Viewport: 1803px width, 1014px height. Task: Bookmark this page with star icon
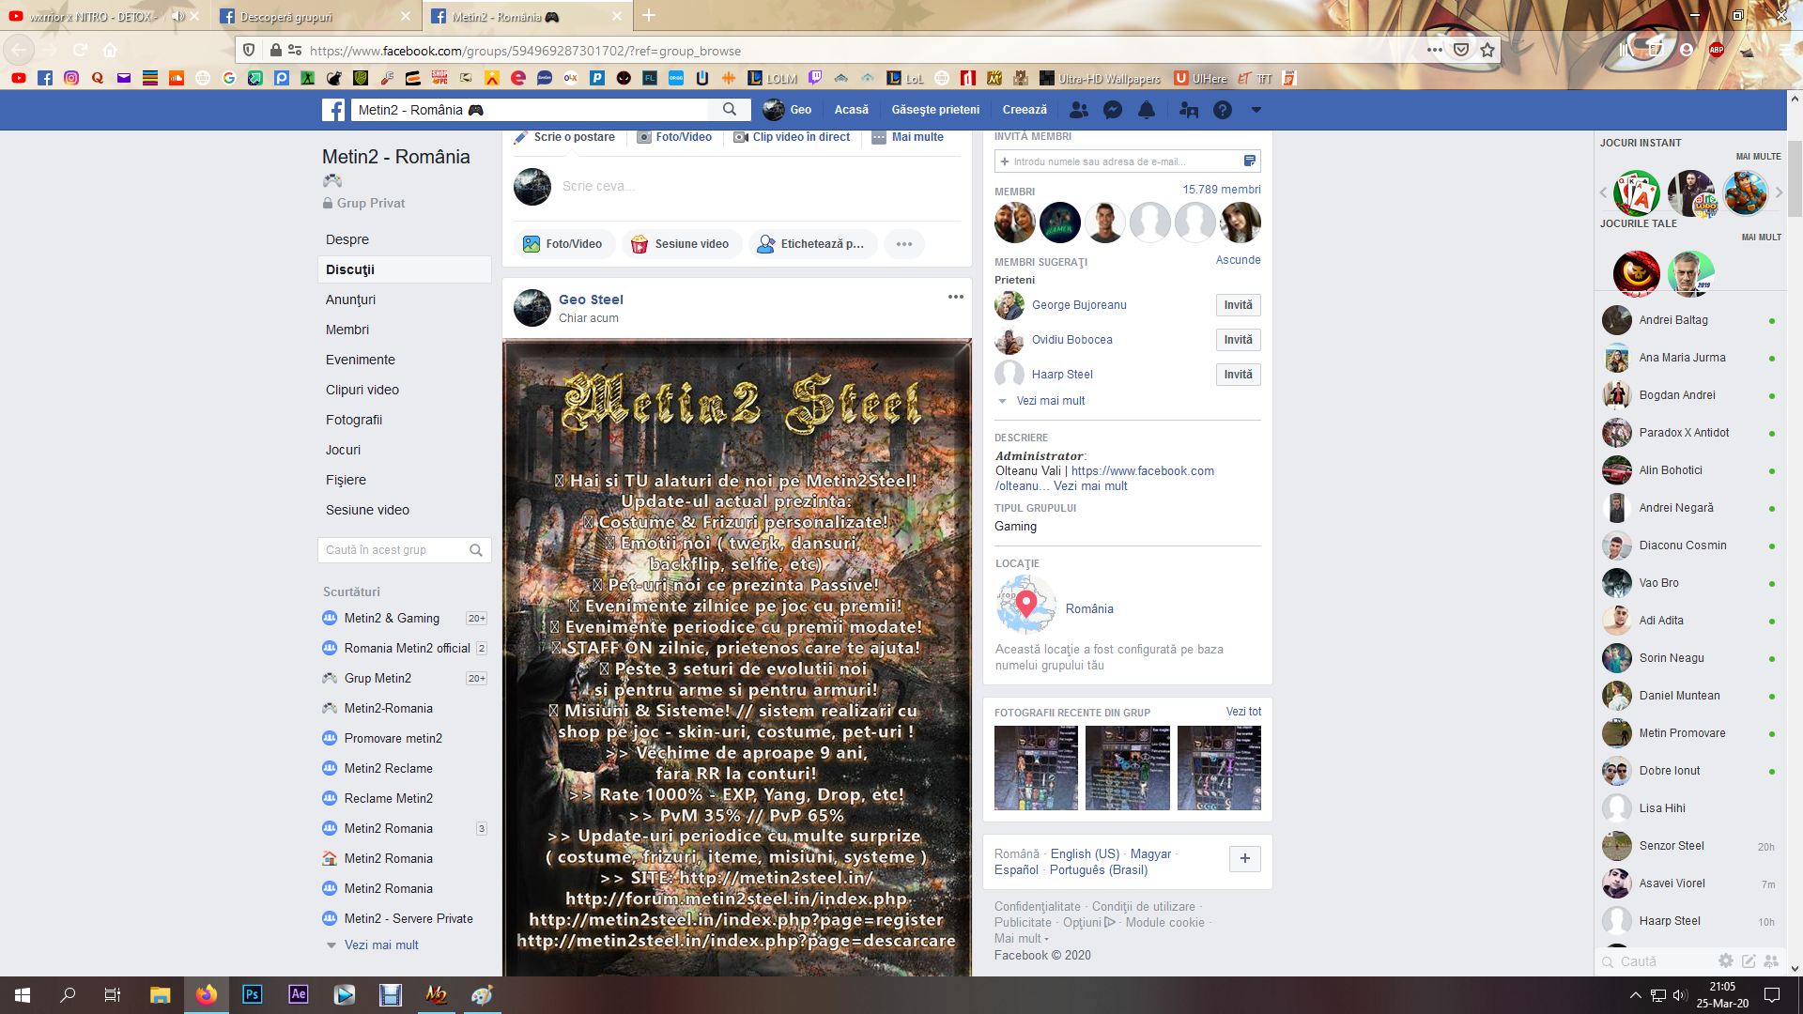1487,50
